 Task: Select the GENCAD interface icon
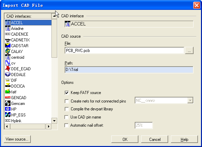point(8,97)
